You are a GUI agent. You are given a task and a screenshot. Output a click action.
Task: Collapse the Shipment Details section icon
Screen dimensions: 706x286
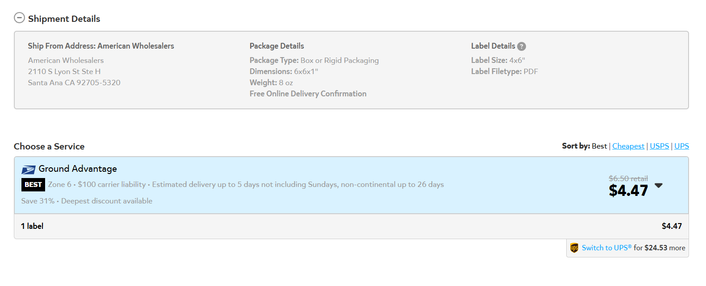pos(19,18)
